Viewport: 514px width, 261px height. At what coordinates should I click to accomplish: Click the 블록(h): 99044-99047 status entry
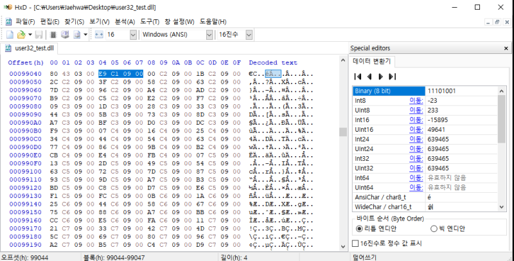pyautogui.click(x=114, y=257)
